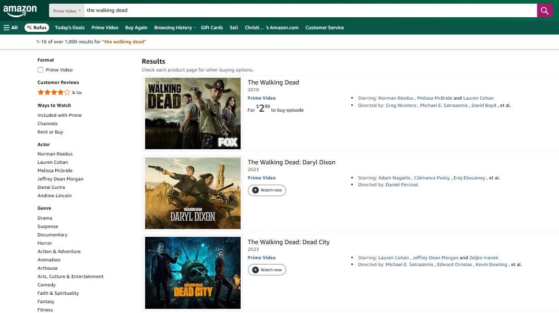Click the Amazon logo
This screenshot has width=559, height=313.
click(x=21, y=10)
